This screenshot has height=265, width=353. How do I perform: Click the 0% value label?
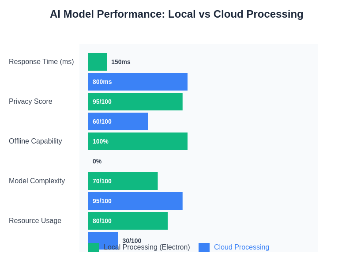97,161
